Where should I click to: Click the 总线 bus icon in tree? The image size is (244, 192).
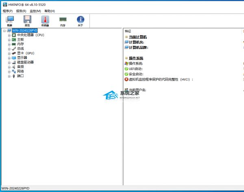pos(14,49)
